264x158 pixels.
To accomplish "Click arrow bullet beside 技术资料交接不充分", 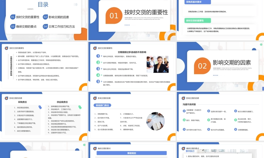I will [184, 130].
